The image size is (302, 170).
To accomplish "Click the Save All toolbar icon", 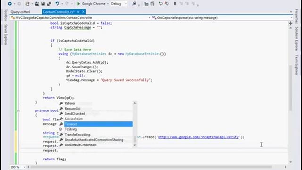I will (49, 4).
